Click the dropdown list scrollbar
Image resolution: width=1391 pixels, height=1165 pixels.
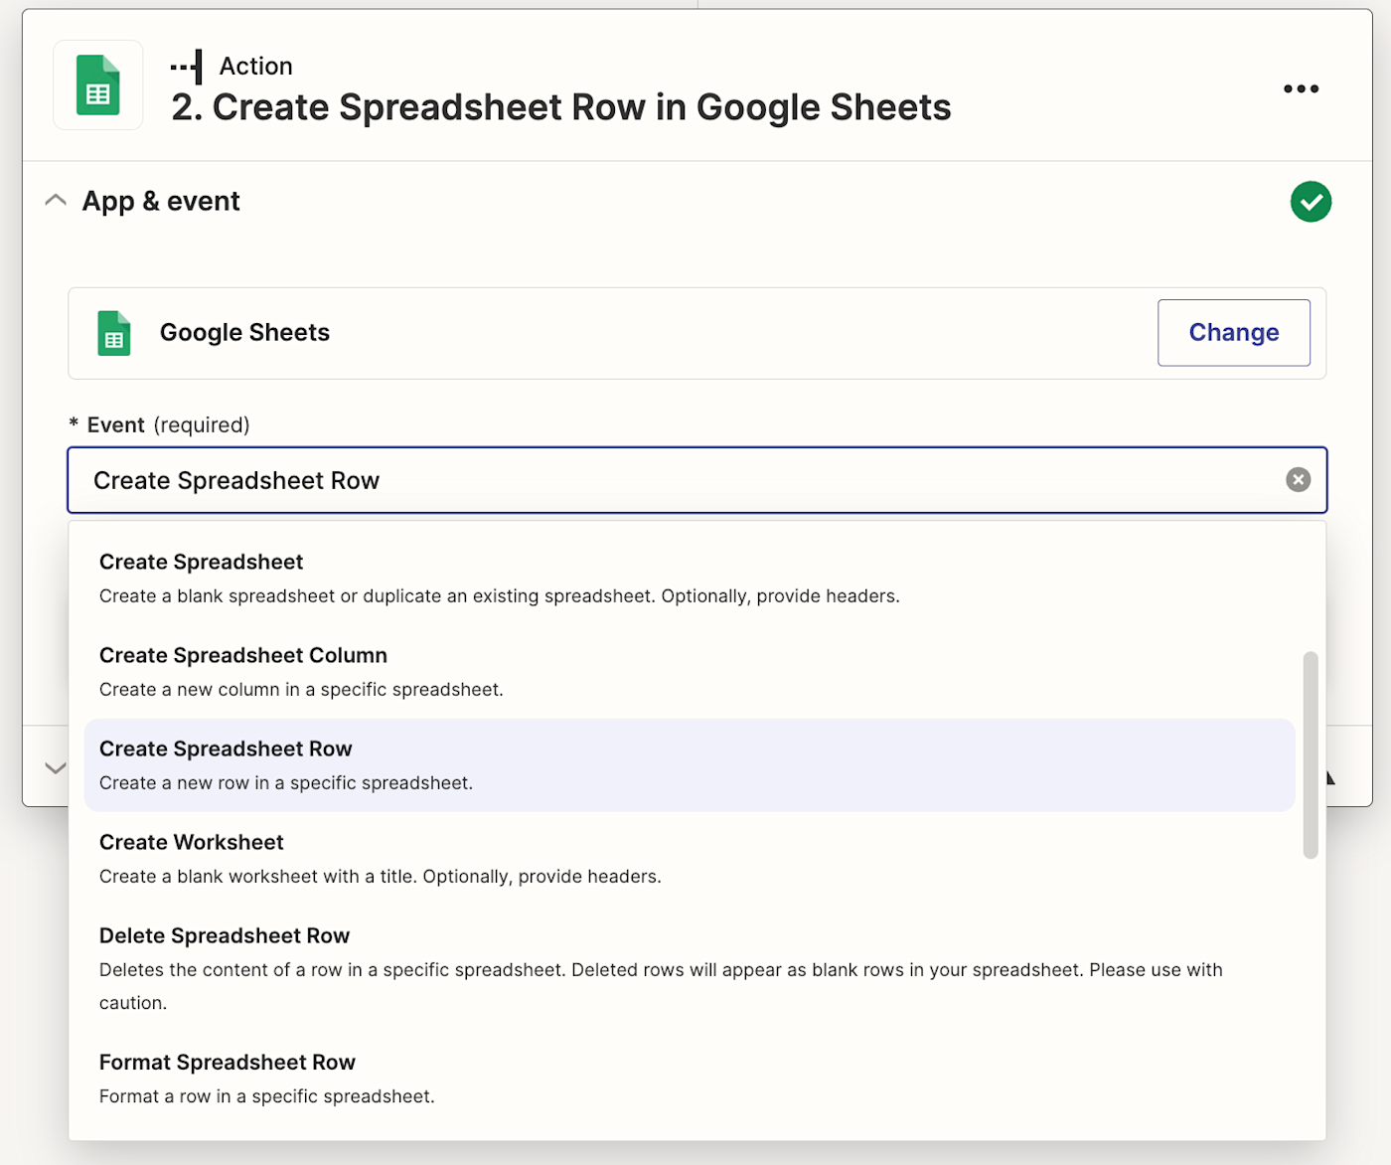tap(1311, 755)
